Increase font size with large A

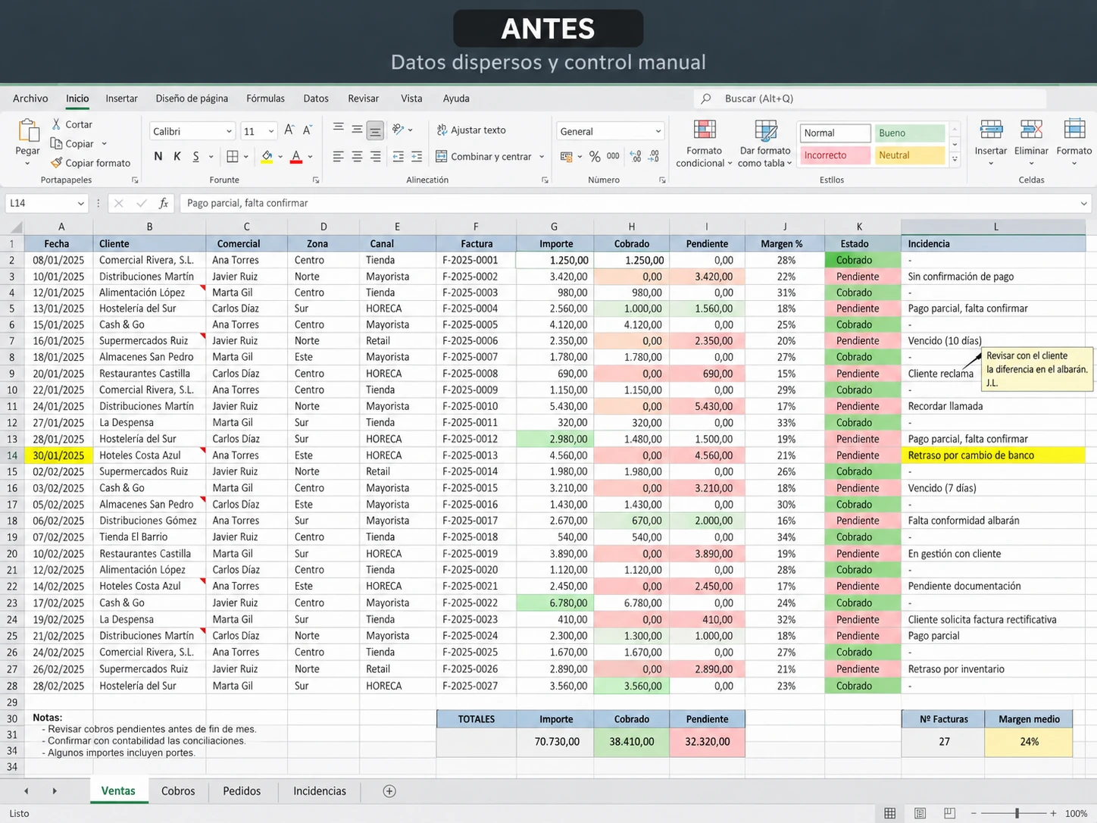[x=289, y=130]
